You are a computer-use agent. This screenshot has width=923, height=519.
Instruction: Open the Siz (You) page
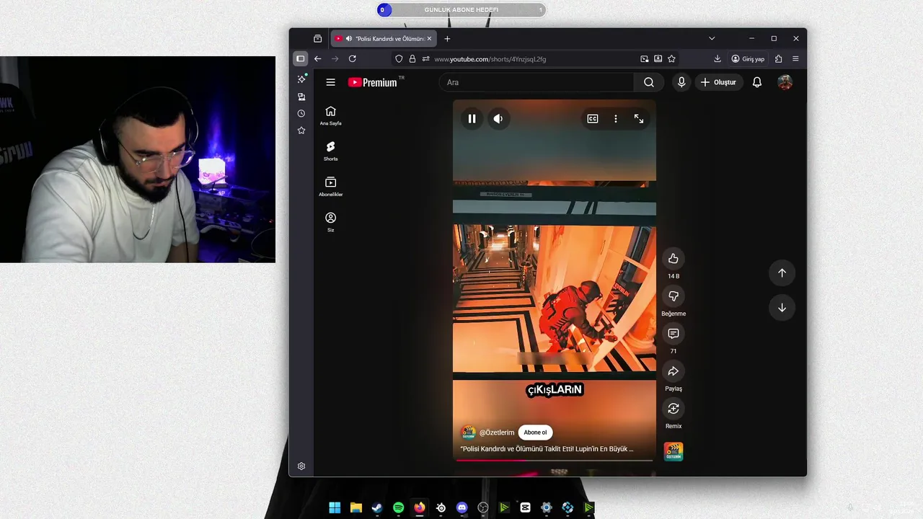(x=330, y=222)
